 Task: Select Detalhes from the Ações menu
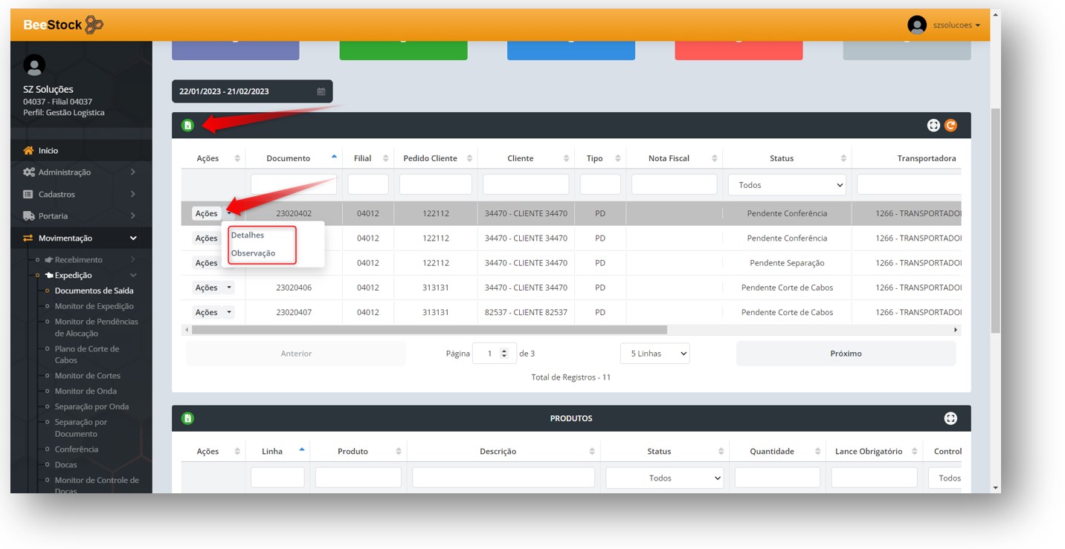click(248, 235)
